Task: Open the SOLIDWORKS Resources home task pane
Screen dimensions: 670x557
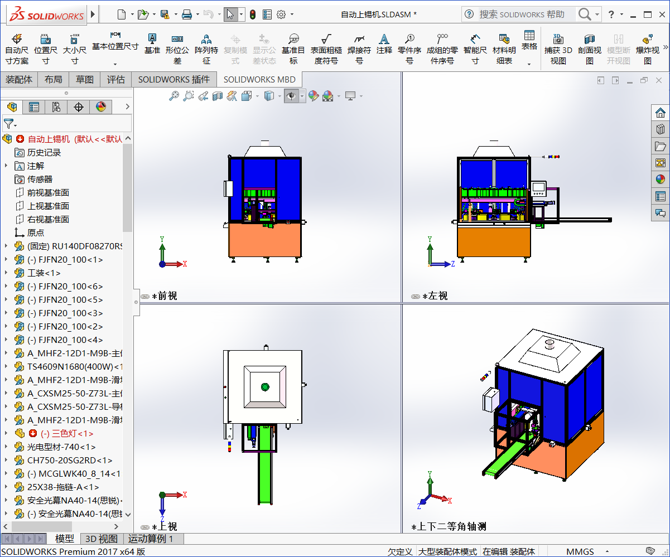Action: pyautogui.click(x=661, y=113)
